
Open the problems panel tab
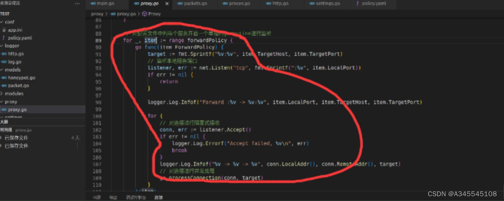click(97, 198)
